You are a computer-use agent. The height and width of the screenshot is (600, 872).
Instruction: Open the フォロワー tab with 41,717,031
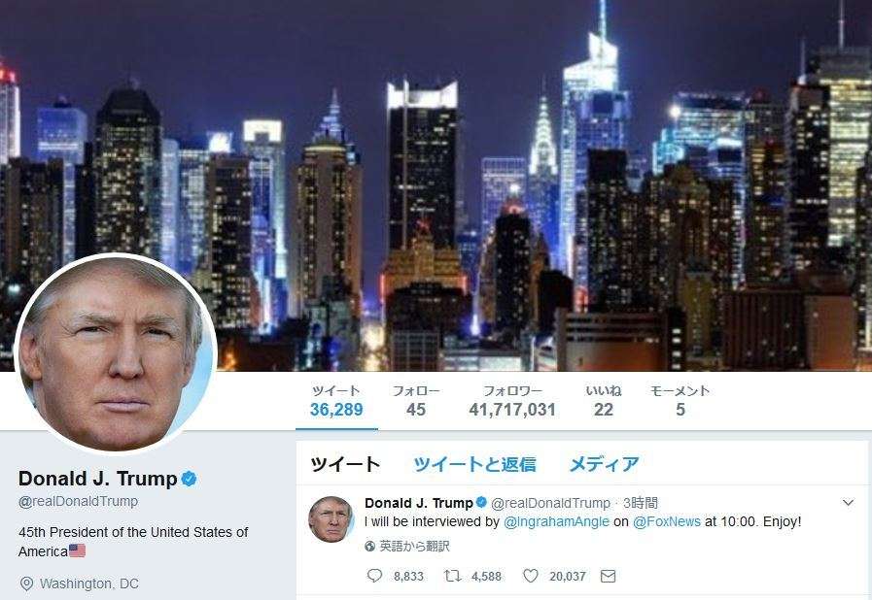(512, 401)
